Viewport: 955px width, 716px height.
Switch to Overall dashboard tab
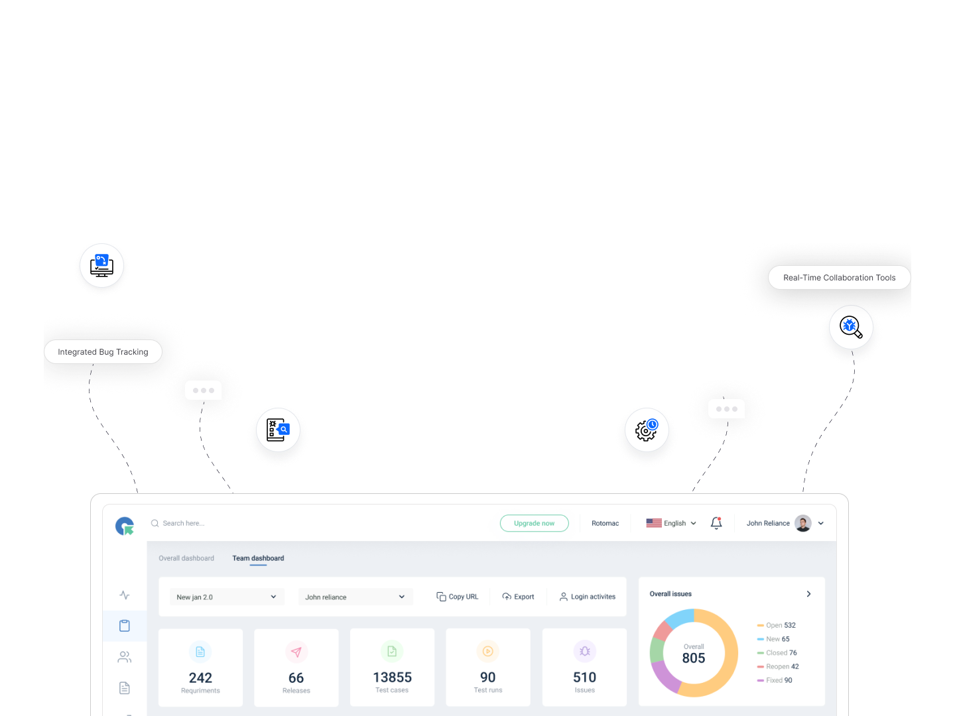(x=186, y=558)
